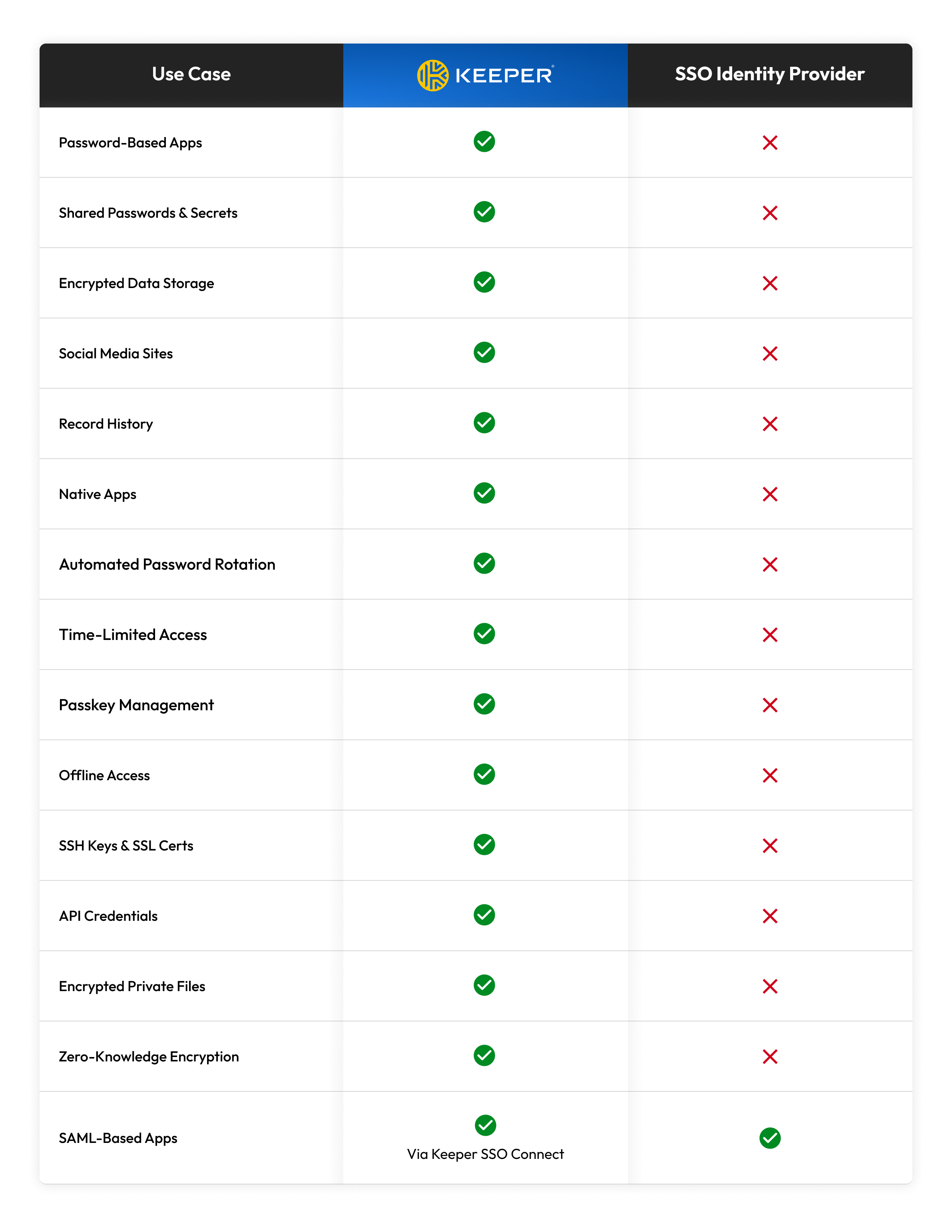Click the red X for Shared Passwords & Secrets
Viewport: 952px width, 1228px height.
770,213
